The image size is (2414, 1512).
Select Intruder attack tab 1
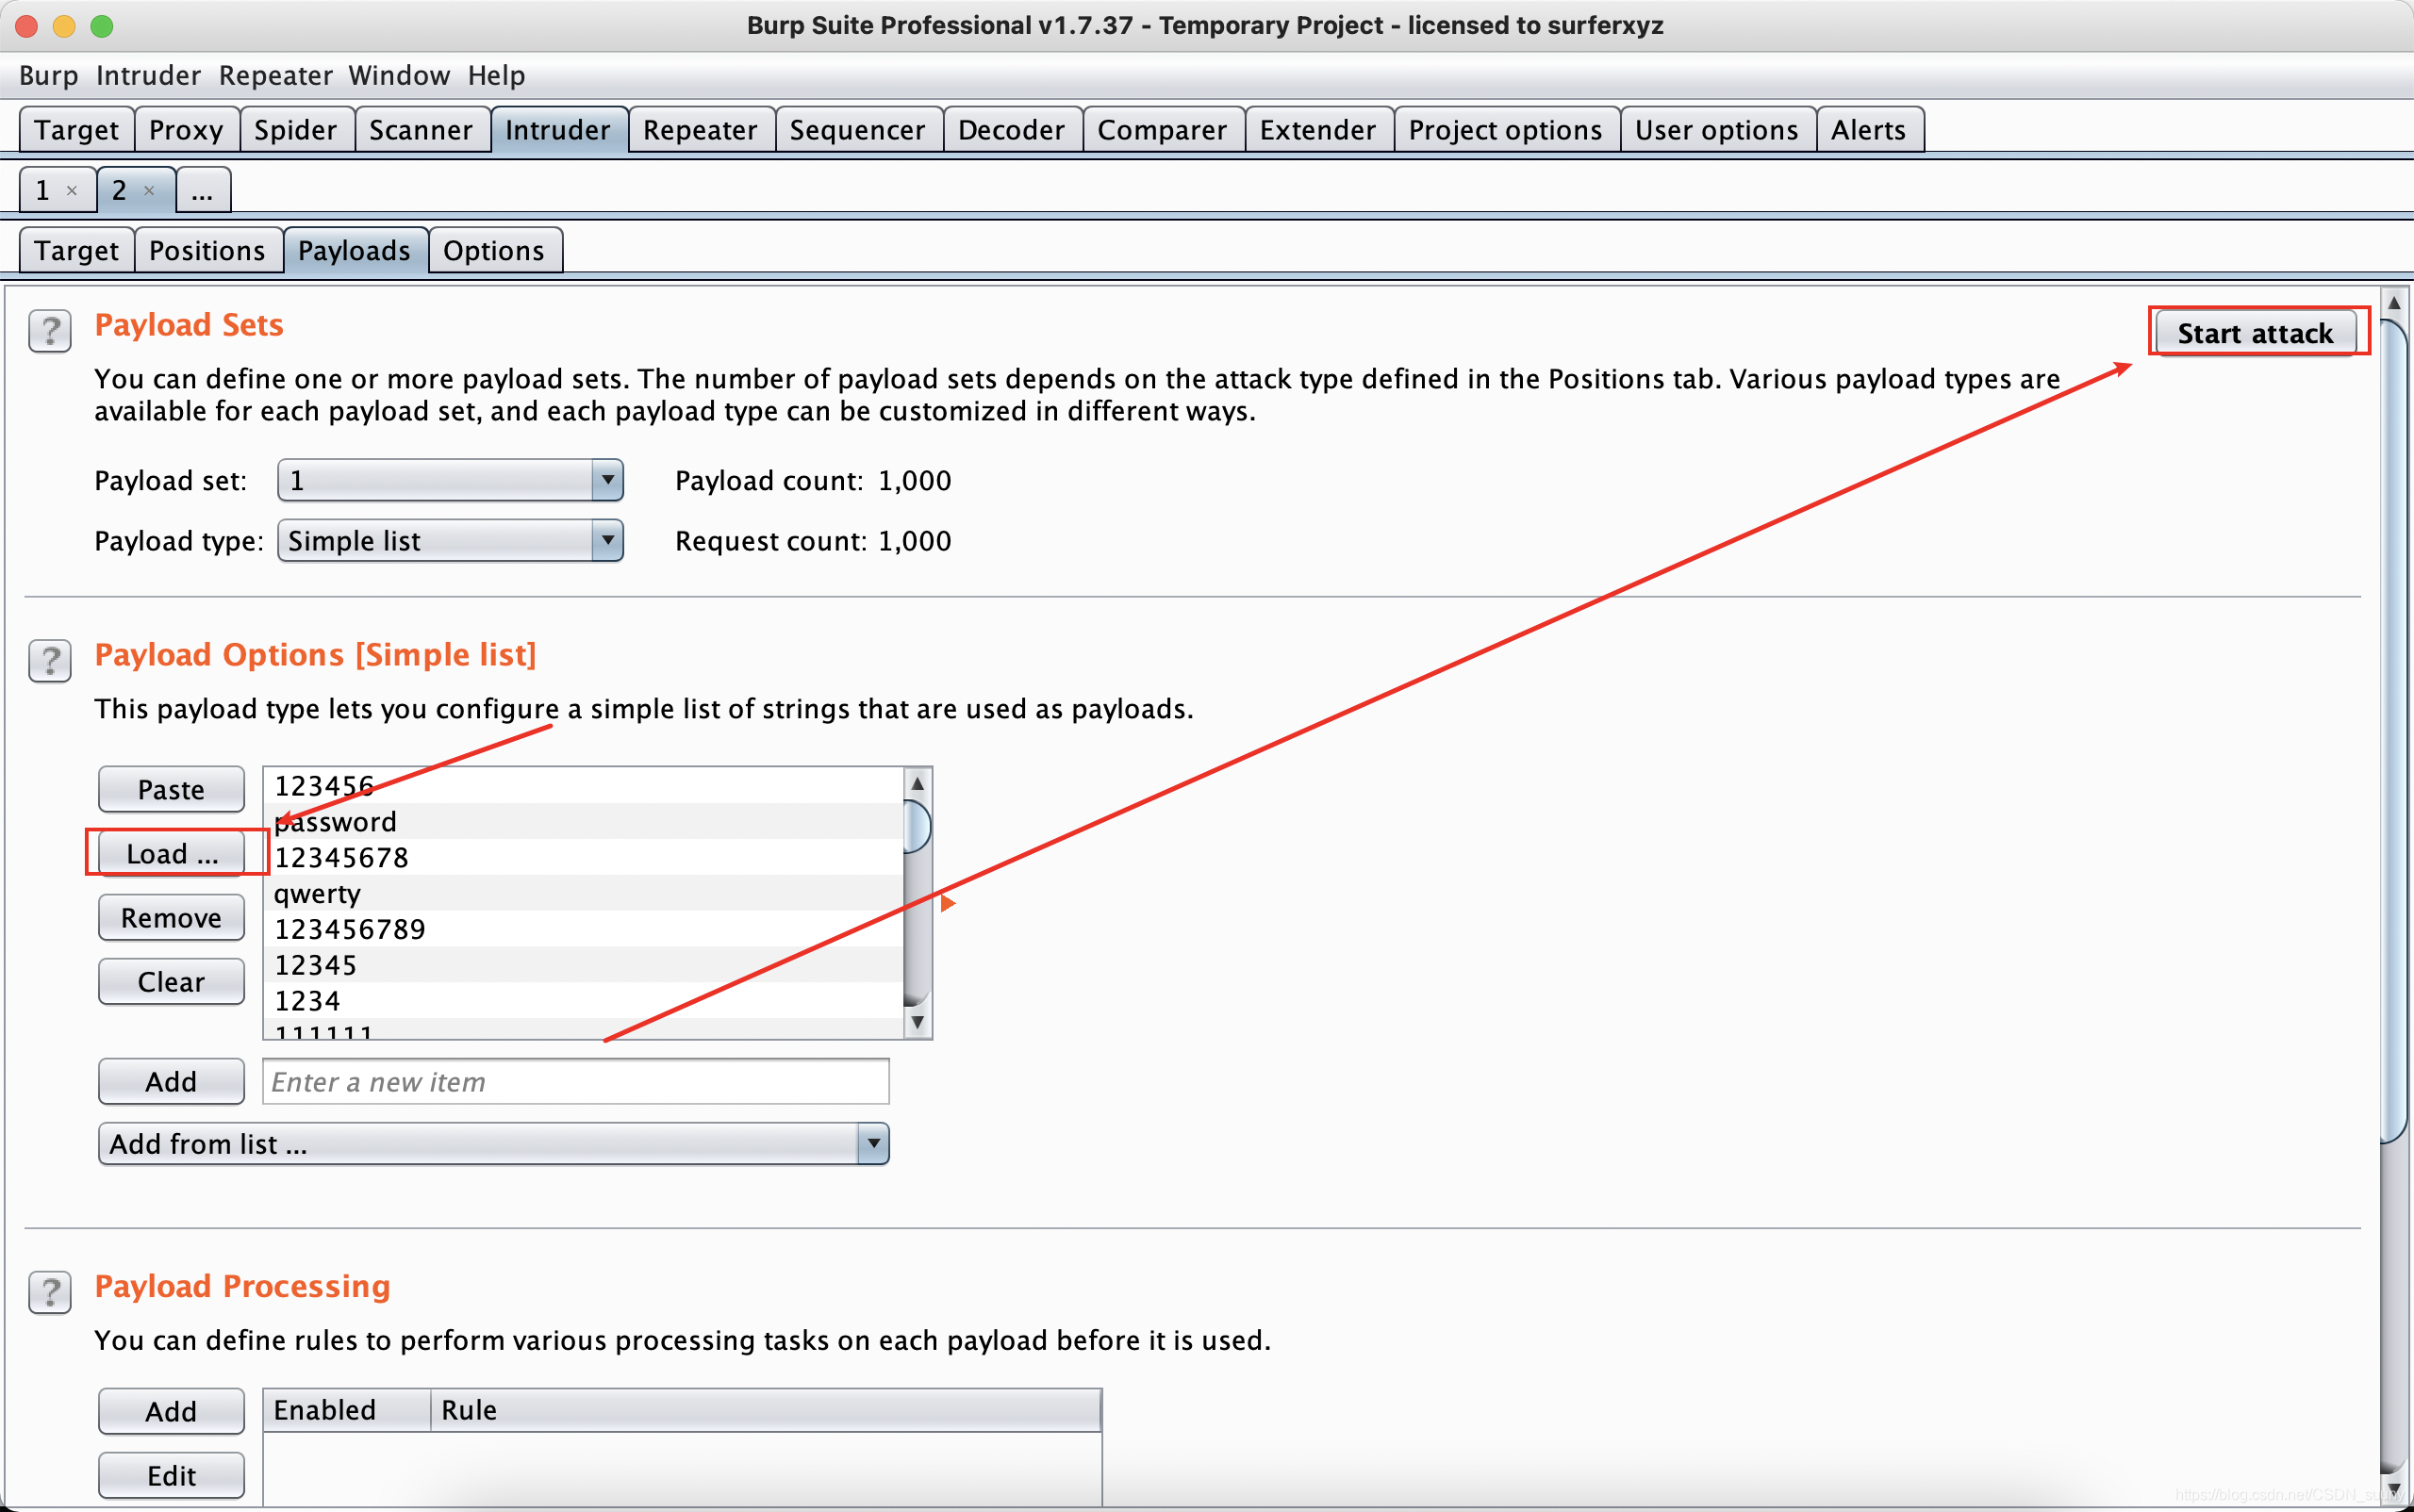tap(43, 190)
